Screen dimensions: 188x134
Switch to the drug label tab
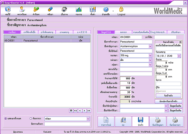click(123, 32)
